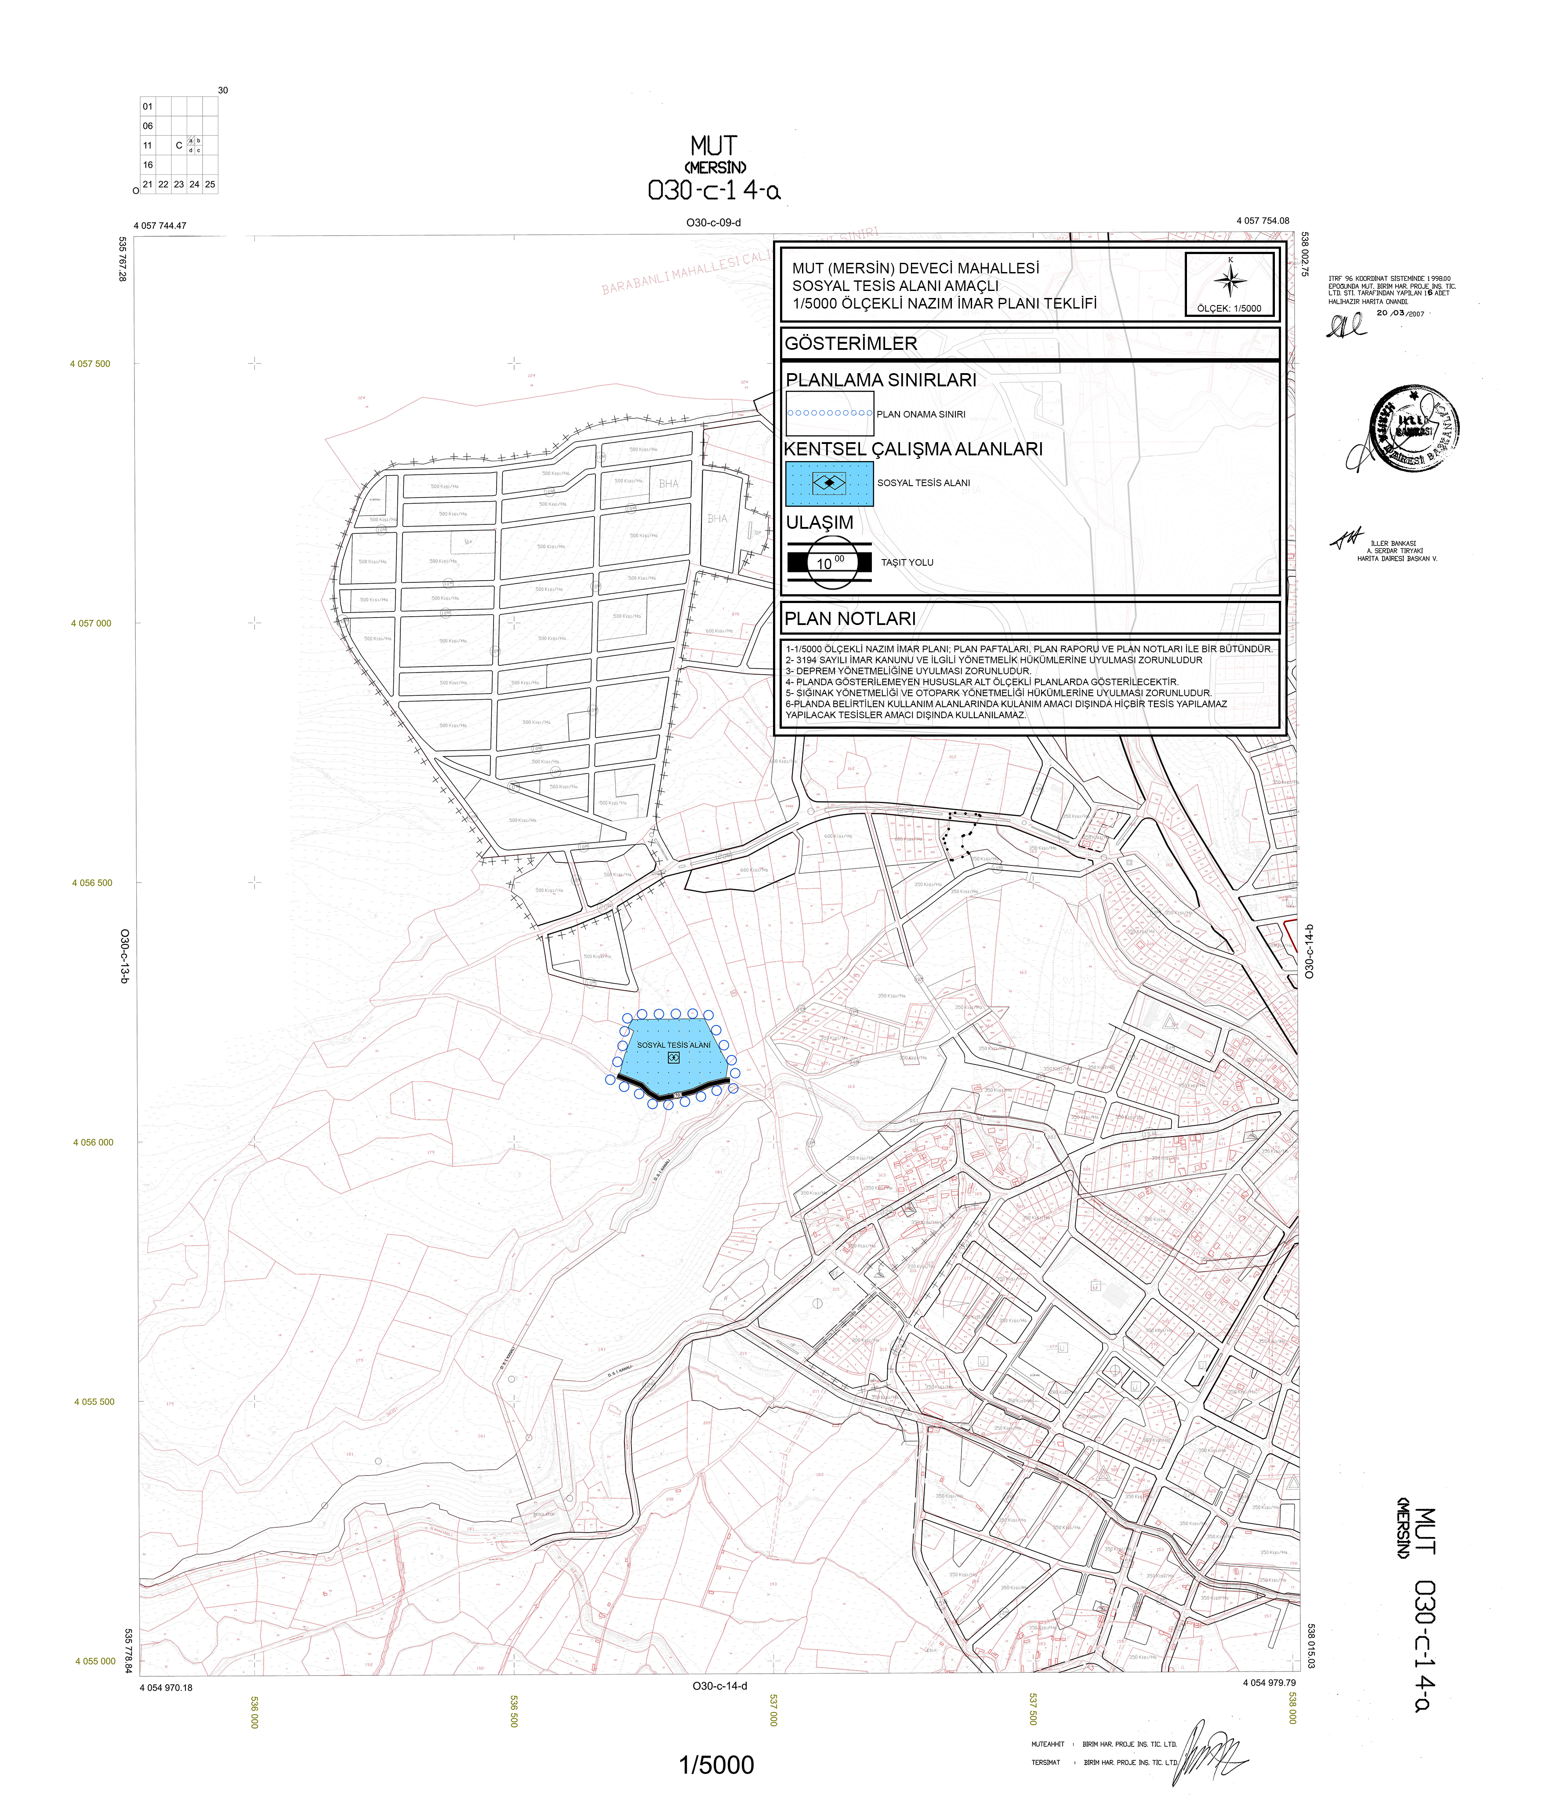Click the small symbol inside the blue map polygon
The height and width of the screenshot is (1817, 1557).
[673, 1057]
